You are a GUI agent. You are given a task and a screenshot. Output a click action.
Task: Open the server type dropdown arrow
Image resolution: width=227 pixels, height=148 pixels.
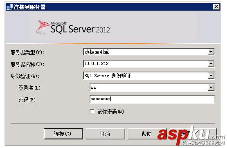[211, 52]
